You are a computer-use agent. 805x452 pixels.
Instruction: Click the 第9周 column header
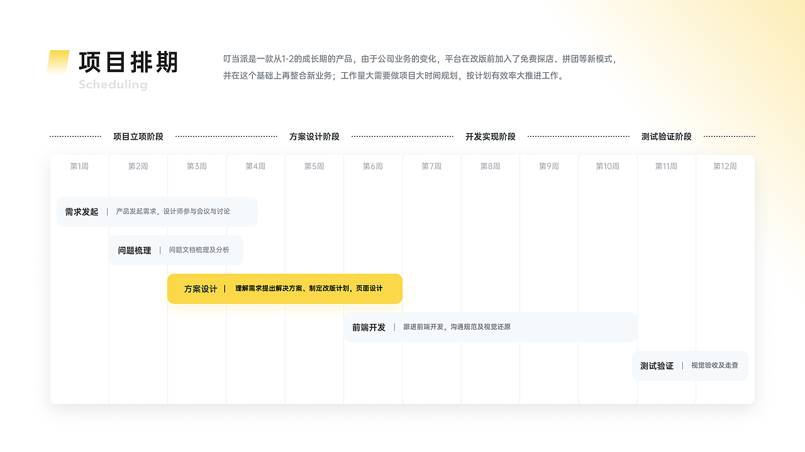[549, 166]
